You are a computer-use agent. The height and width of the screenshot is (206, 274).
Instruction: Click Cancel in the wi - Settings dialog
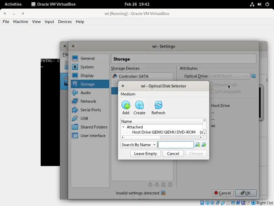(x=223, y=193)
